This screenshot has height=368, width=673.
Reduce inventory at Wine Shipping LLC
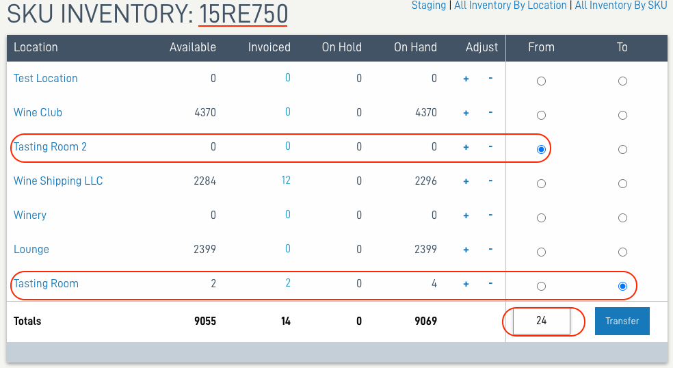490,181
